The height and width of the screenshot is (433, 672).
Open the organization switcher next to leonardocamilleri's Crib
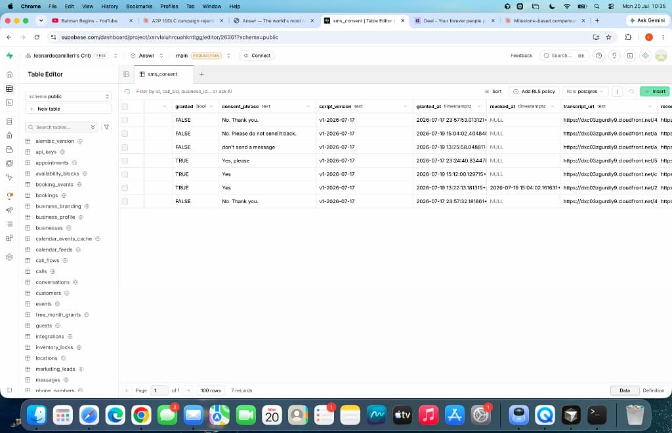click(x=115, y=56)
